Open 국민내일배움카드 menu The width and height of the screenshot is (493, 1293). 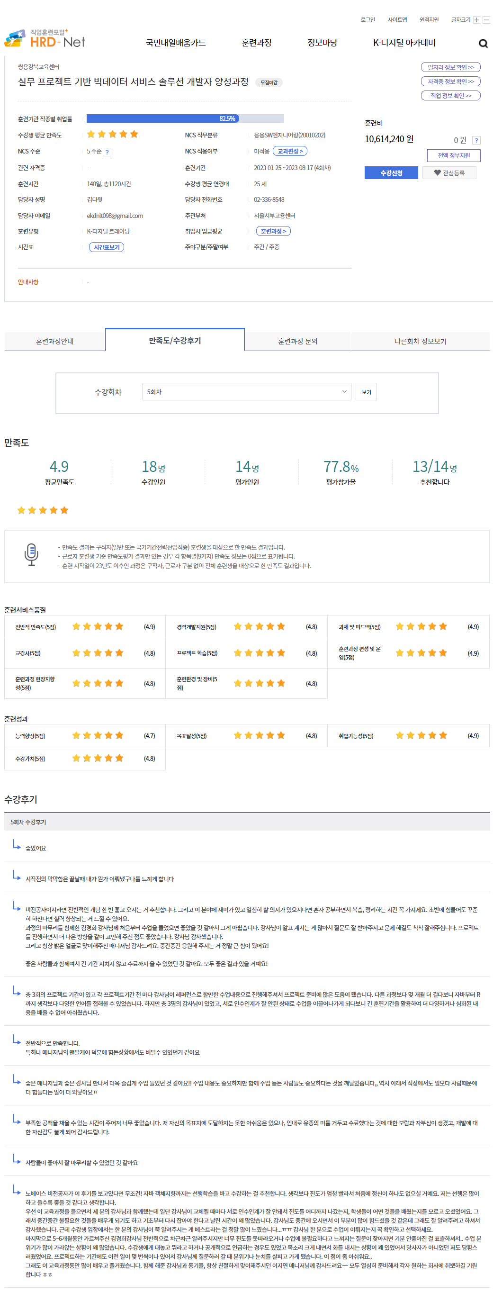point(176,43)
